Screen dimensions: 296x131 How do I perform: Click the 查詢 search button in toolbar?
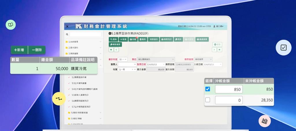[113, 39]
